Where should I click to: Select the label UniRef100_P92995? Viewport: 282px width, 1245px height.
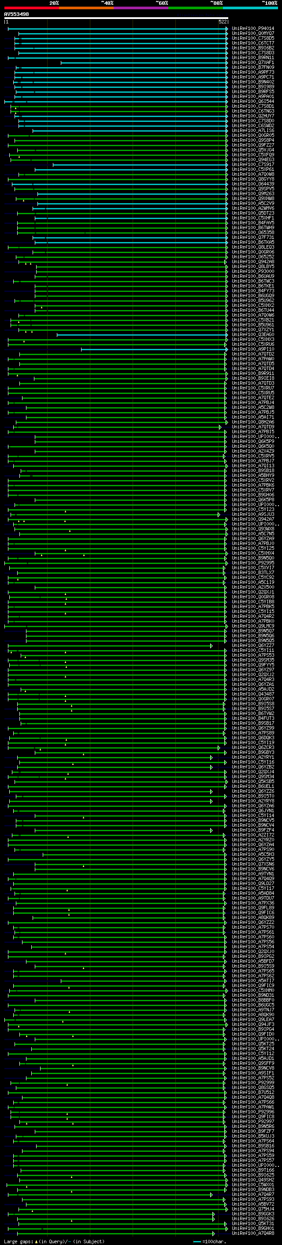[x=252, y=563]
